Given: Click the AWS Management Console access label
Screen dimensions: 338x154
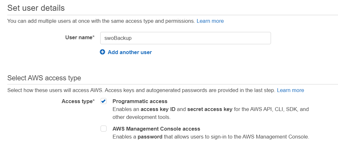Looking at the screenshot, I should [156, 129].
